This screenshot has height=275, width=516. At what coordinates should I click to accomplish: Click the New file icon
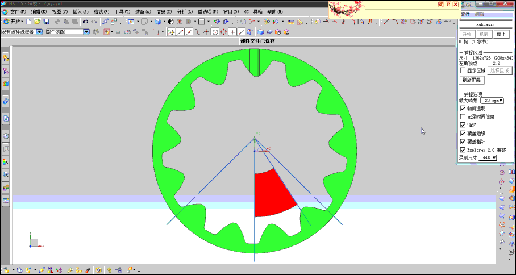tap(28, 22)
